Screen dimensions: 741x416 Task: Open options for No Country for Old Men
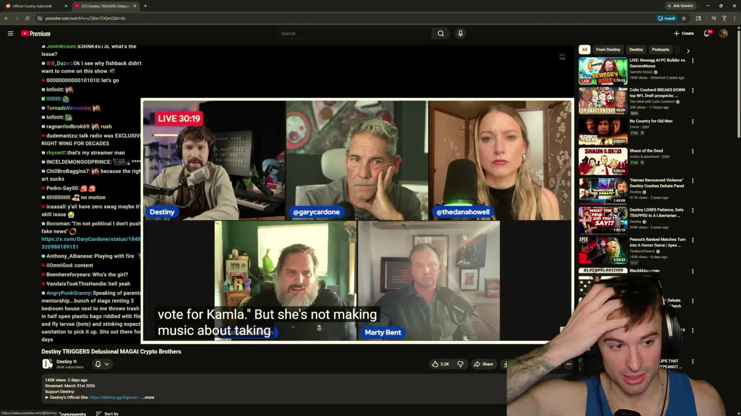[692, 122]
